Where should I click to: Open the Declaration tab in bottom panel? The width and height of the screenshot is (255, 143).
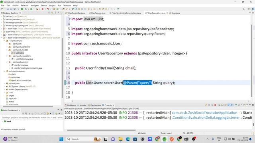(x=94, y=105)
